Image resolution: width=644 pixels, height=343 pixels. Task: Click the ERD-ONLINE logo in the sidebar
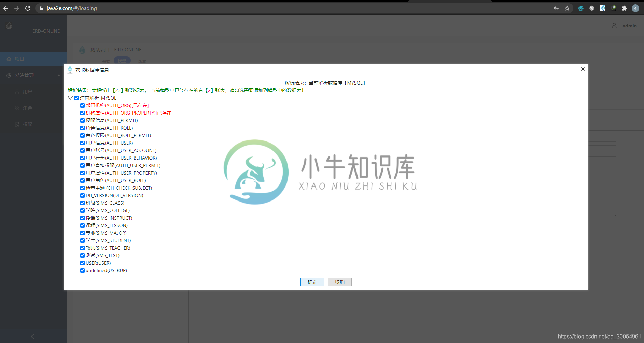[9, 26]
